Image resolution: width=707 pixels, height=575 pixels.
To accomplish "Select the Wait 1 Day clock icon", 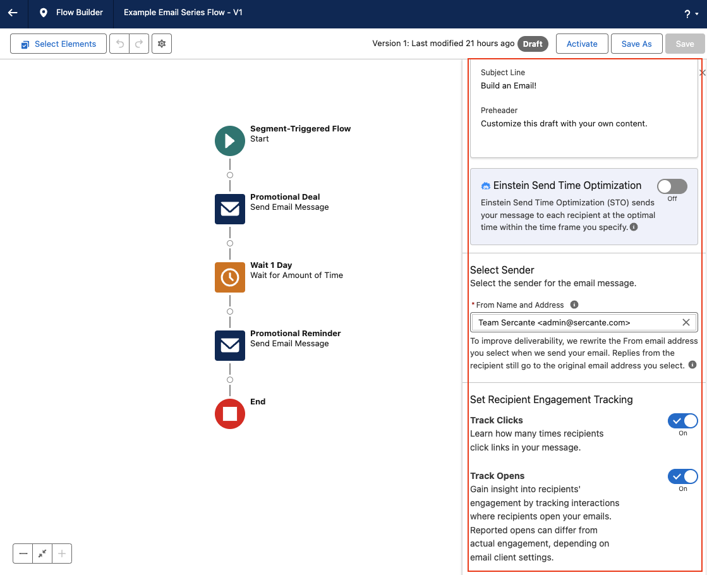I will pyautogui.click(x=230, y=277).
